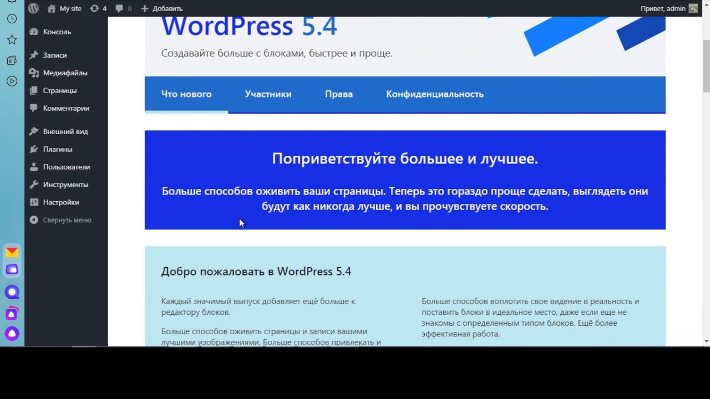This screenshot has height=399, width=710.
Task: Open browser history clock icon
Action: click(x=12, y=19)
